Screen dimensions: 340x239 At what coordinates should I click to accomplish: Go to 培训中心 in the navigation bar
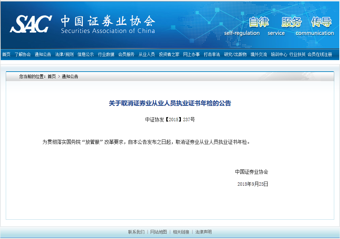click(x=279, y=54)
